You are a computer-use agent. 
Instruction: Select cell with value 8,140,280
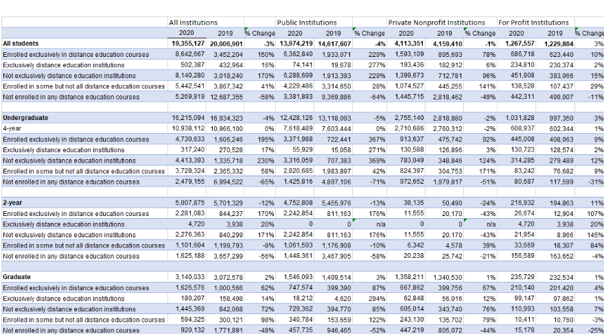(x=187, y=76)
